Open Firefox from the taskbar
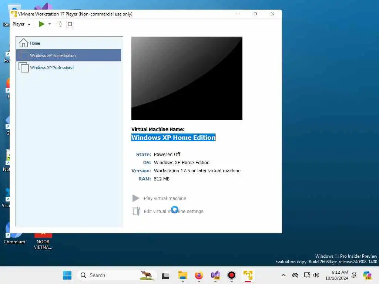 pyautogui.click(x=199, y=275)
